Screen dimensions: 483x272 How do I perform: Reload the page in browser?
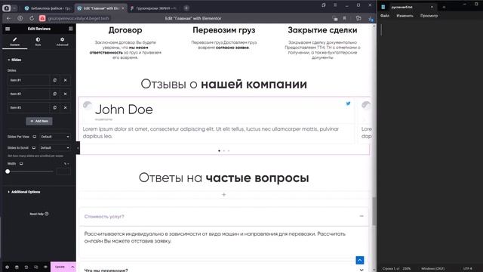click(32, 18)
